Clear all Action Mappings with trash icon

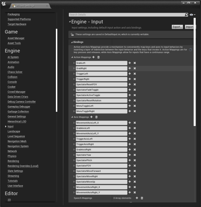click(98, 57)
